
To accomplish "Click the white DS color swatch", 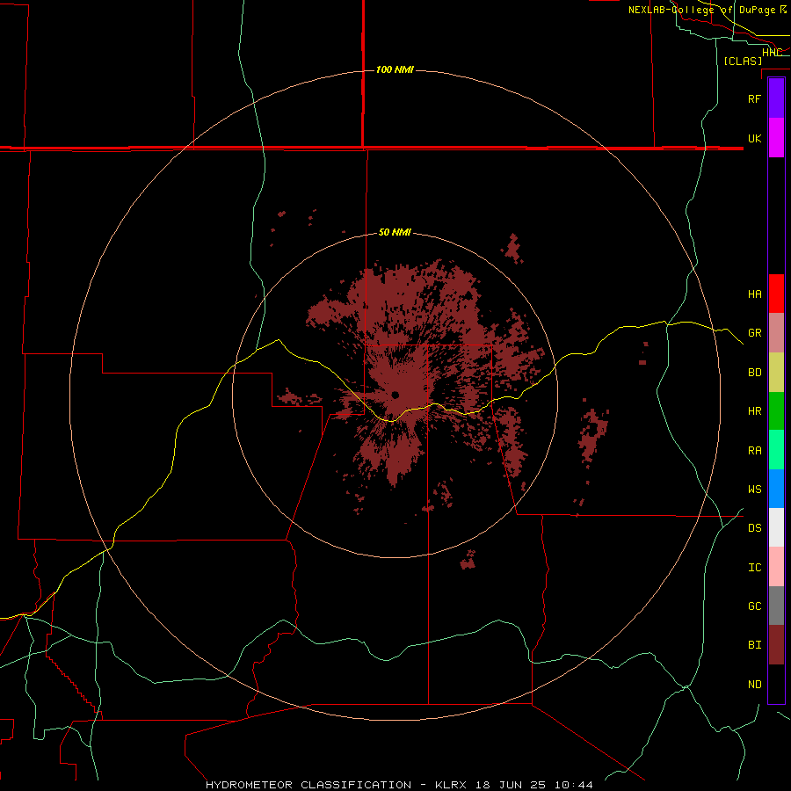I will (776, 527).
